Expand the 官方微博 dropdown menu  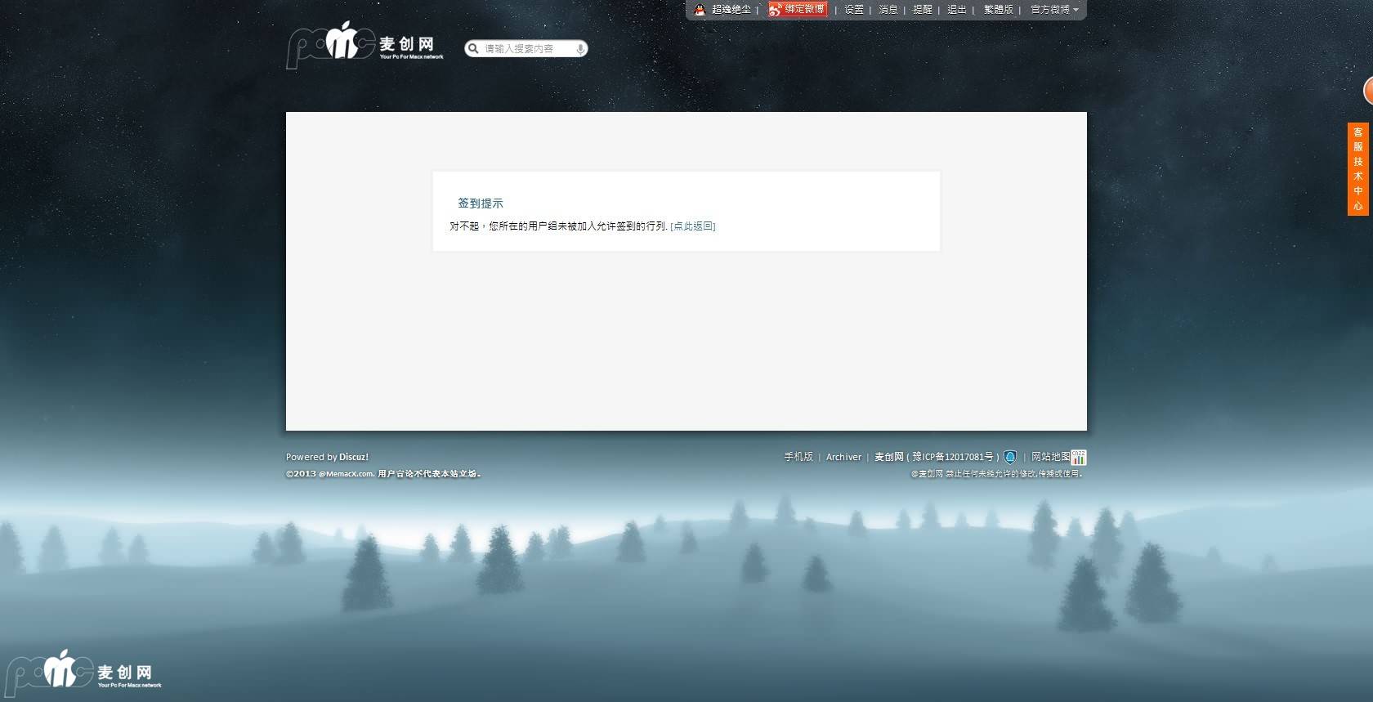[1054, 10]
